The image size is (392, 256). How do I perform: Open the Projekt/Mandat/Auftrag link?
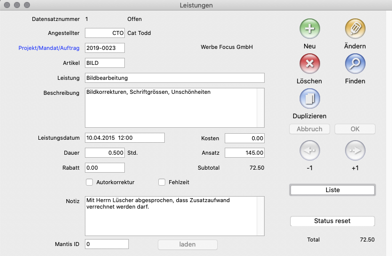(49, 48)
